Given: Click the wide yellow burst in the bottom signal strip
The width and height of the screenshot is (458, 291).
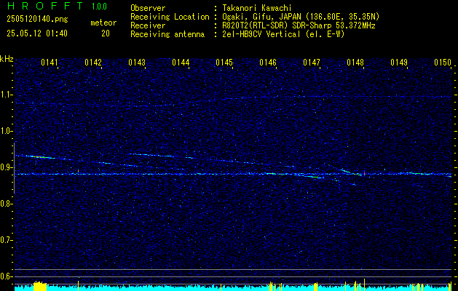Looking at the screenshot, I should pyautogui.click(x=40, y=286).
